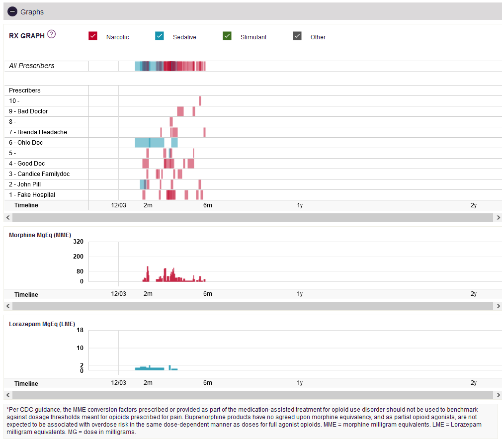Screen dimensions: 502x443
Task: Click Ohio Doc's long blue sedative bar
Action: [150, 143]
